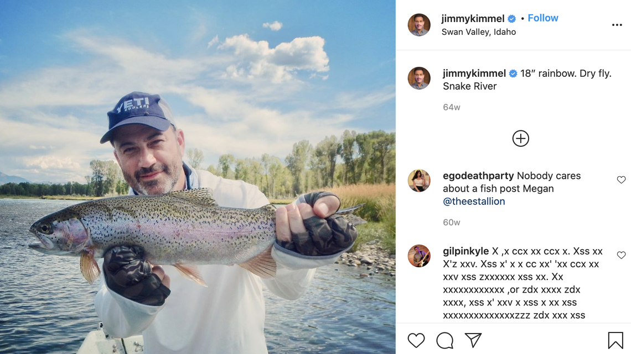Visit egodeathparty username link

pos(478,176)
